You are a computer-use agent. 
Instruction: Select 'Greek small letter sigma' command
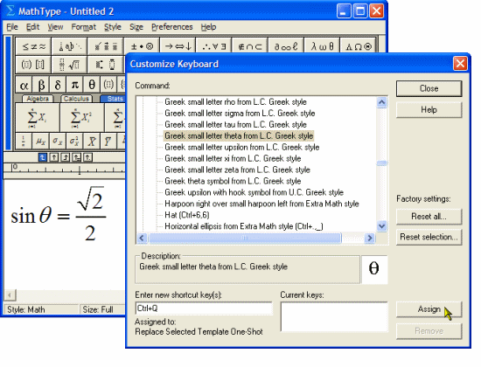(x=240, y=113)
